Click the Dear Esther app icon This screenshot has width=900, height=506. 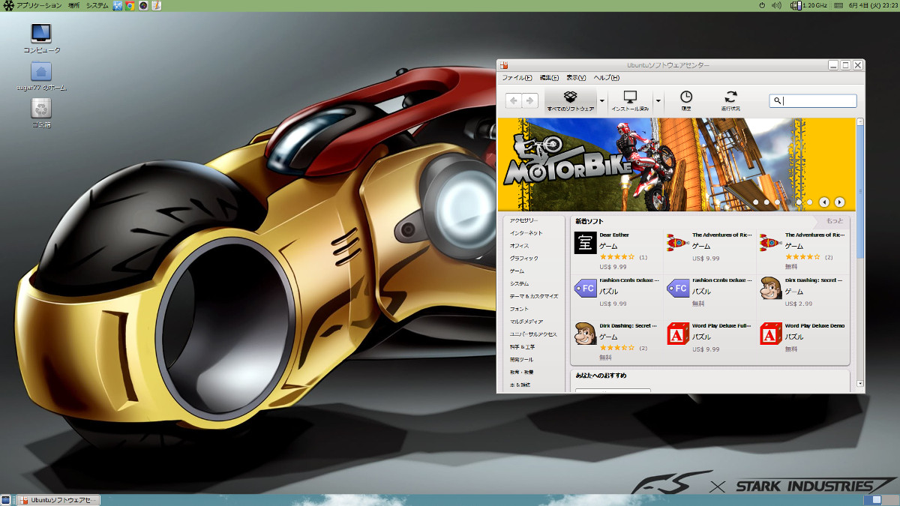point(585,243)
